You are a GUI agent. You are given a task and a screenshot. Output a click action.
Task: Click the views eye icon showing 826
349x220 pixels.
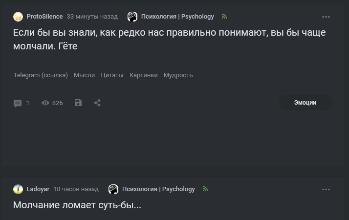point(45,103)
